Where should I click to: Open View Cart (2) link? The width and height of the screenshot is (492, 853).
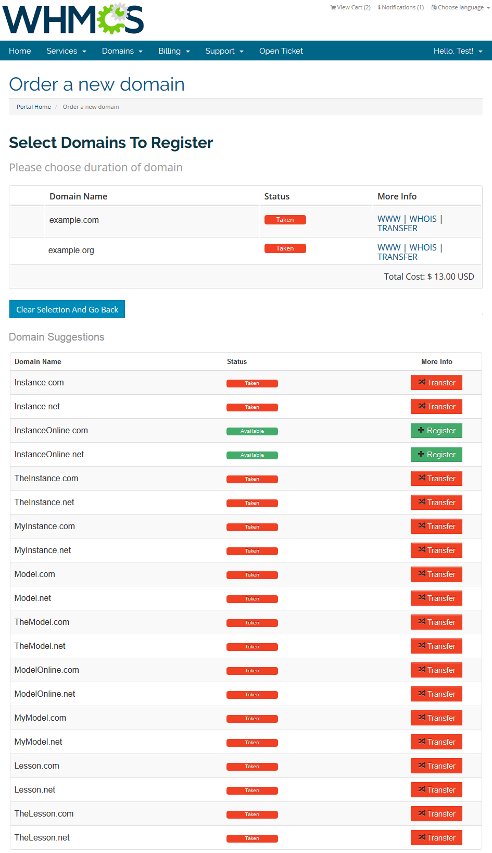[x=350, y=7]
